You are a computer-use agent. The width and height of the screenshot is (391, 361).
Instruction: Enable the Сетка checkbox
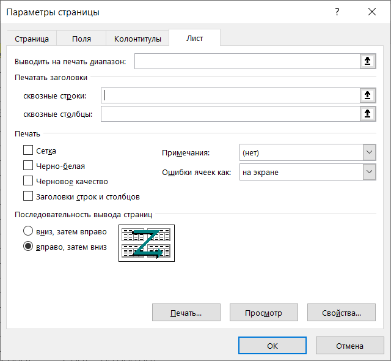[x=28, y=151]
